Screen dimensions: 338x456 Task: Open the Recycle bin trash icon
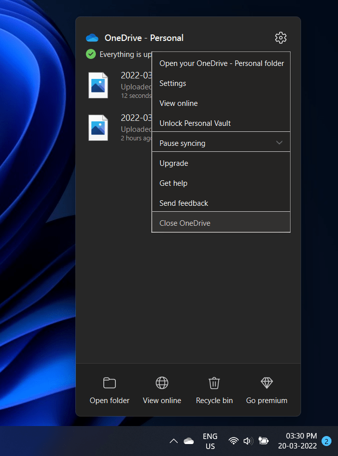[x=214, y=383]
